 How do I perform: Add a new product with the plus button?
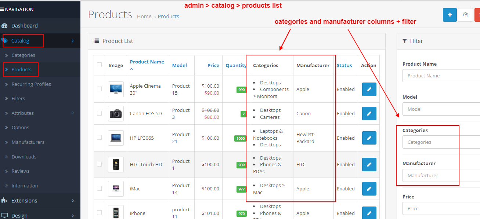(450, 15)
